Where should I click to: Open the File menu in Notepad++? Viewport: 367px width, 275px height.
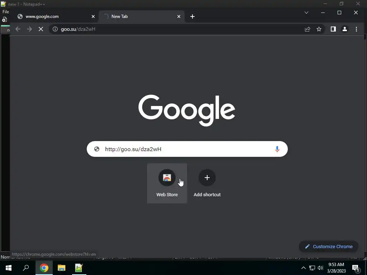click(6, 12)
